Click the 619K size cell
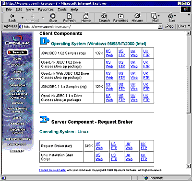The width and height of the screenshot is (192, 181). pos(89,146)
